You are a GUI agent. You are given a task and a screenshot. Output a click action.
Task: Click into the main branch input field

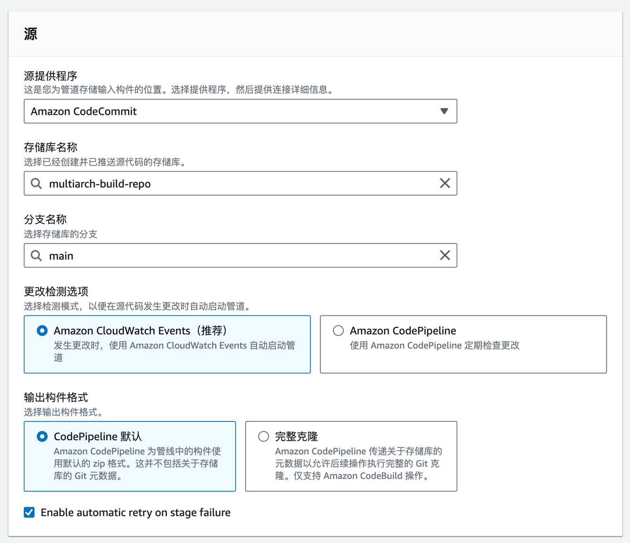tap(240, 255)
